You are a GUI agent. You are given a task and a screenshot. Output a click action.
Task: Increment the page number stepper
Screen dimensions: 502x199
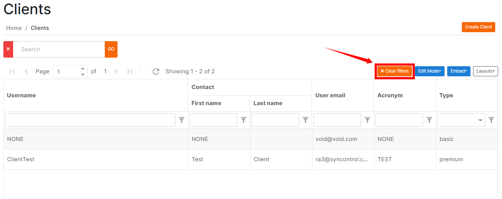(83, 68)
